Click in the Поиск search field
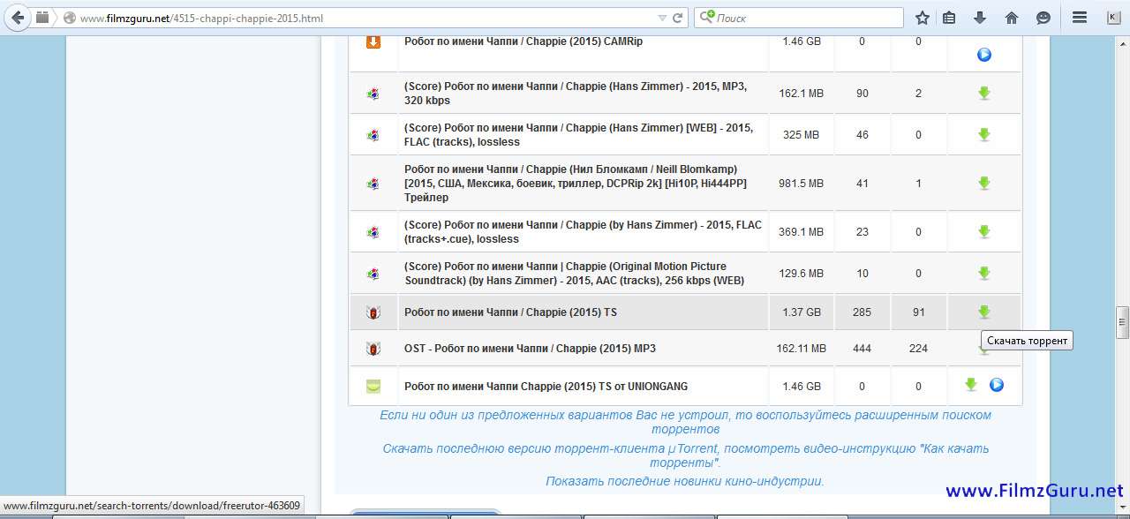This screenshot has height=519, width=1130. (x=803, y=18)
